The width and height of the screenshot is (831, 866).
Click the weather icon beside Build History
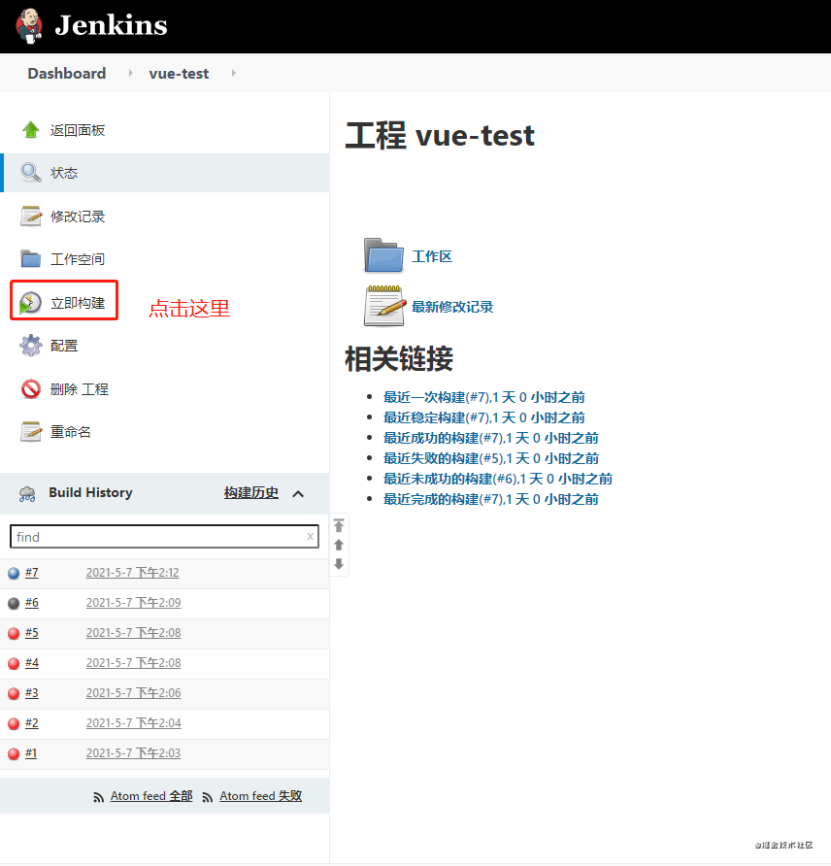[27, 493]
